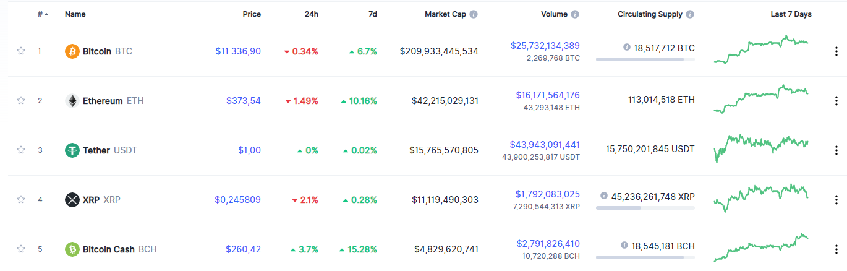Open Ethereum's last 7 days sparkline chart

coord(760,99)
